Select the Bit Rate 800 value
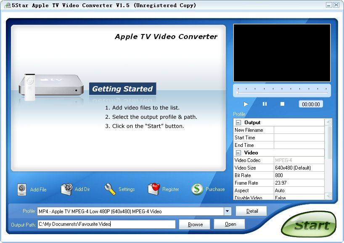Image resolution: width=344 pixels, height=243 pixels. click(x=299, y=175)
